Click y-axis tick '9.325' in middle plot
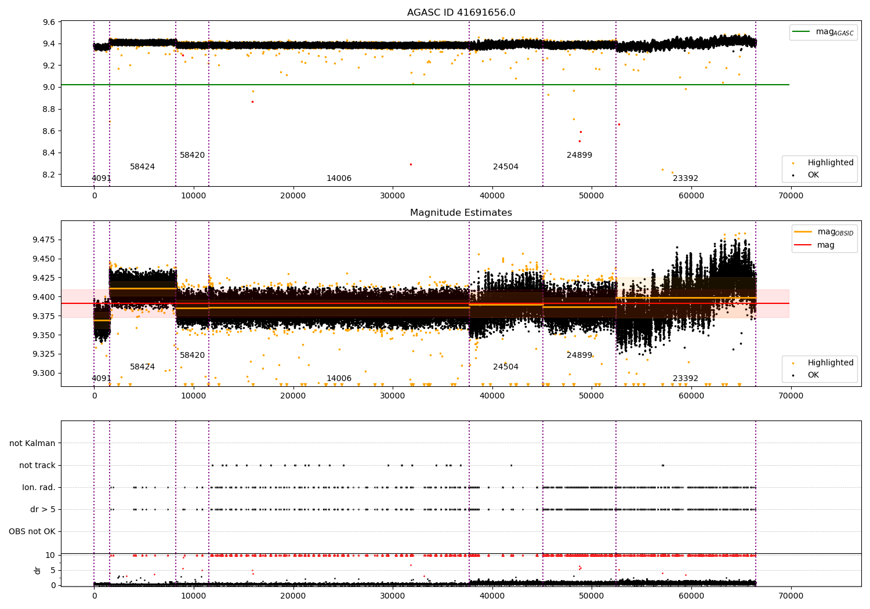 tap(44, 354)
